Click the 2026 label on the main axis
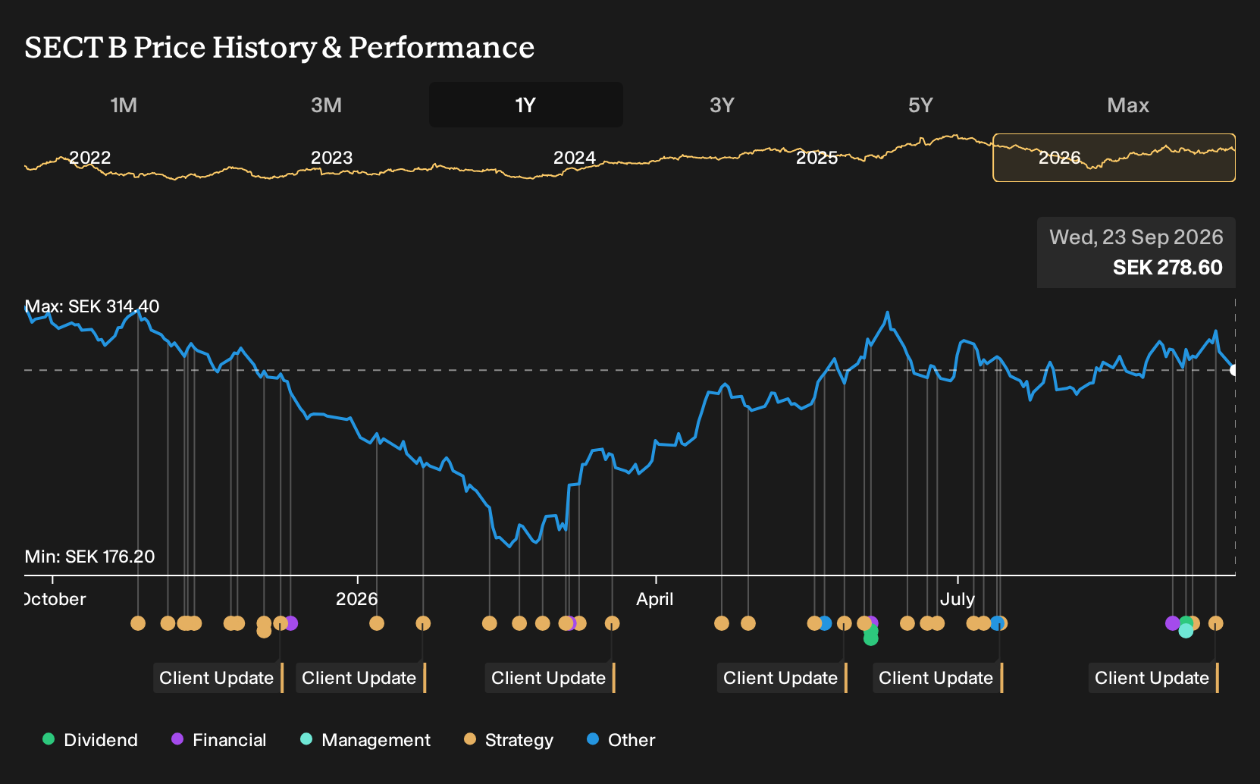 (x=356, y=599)
